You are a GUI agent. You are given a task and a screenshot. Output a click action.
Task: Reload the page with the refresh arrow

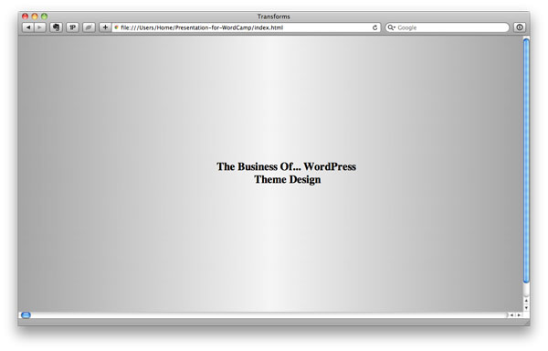click(x=374, y=27)
